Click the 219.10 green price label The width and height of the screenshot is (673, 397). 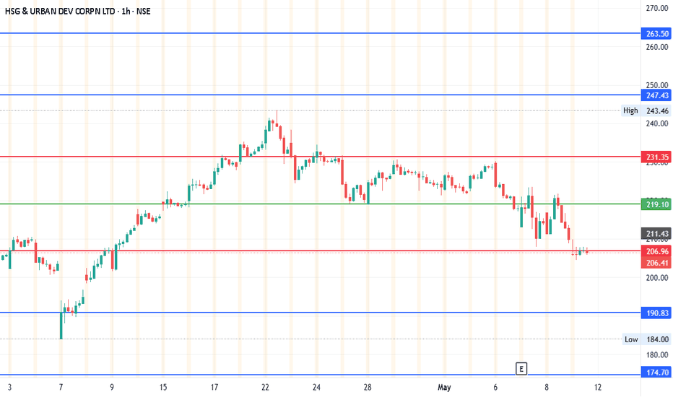(656, 204)
